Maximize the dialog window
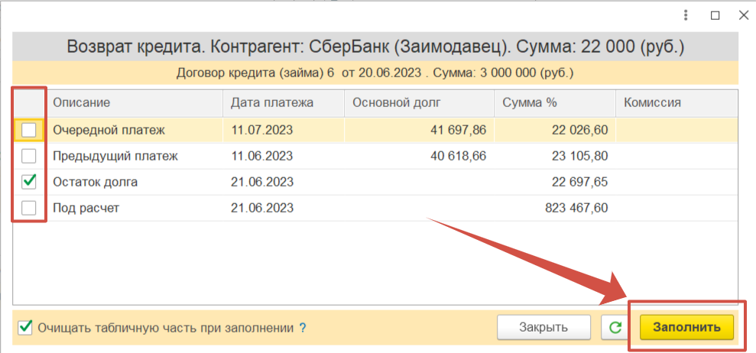The image size is (756, 353). [x=715, y=15]
